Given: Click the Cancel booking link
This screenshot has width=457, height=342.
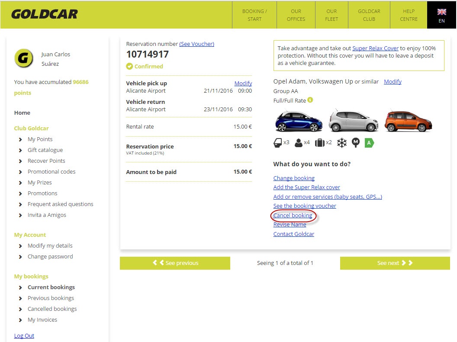Looking at the screenshot, I should pyautogui.click(x=293, y=215).
